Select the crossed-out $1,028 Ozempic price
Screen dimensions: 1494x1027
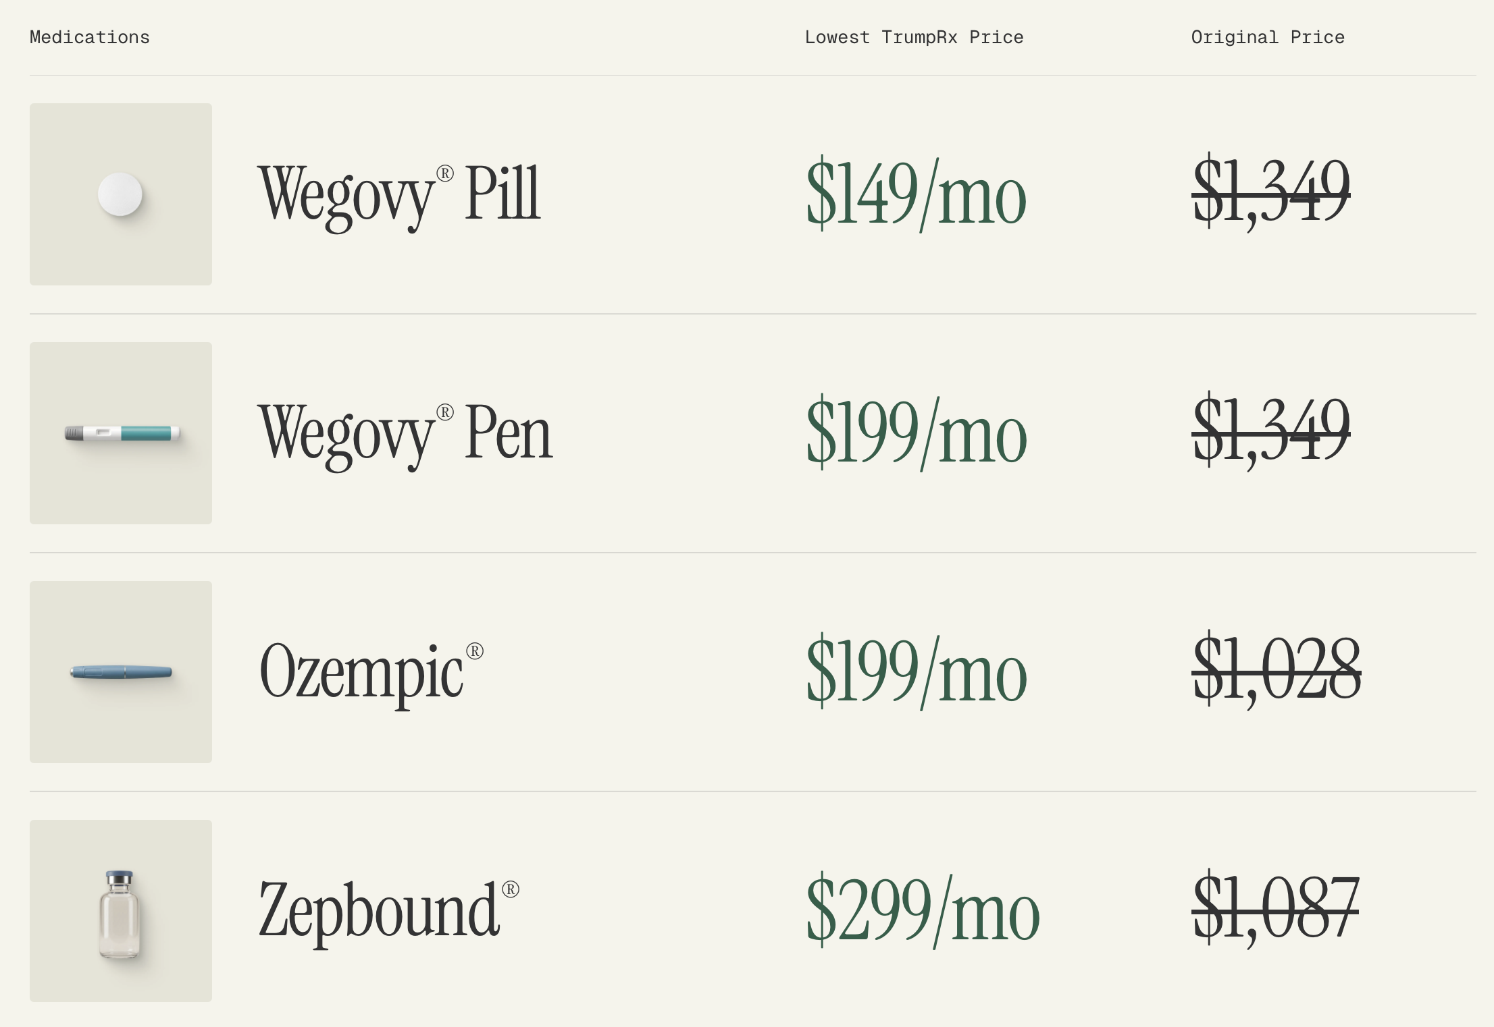click(1276, 671)
